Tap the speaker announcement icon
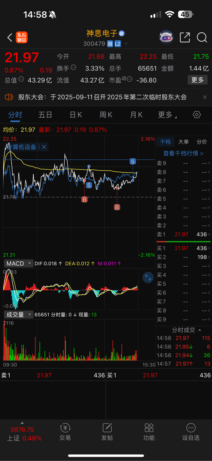 (9, 97)
